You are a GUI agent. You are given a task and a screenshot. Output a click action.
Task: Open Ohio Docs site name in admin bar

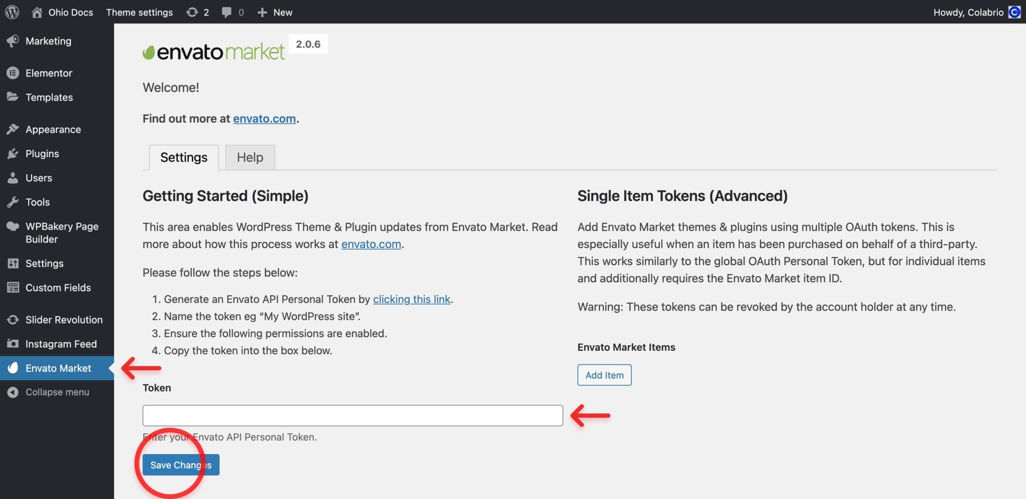pos(71,12)
